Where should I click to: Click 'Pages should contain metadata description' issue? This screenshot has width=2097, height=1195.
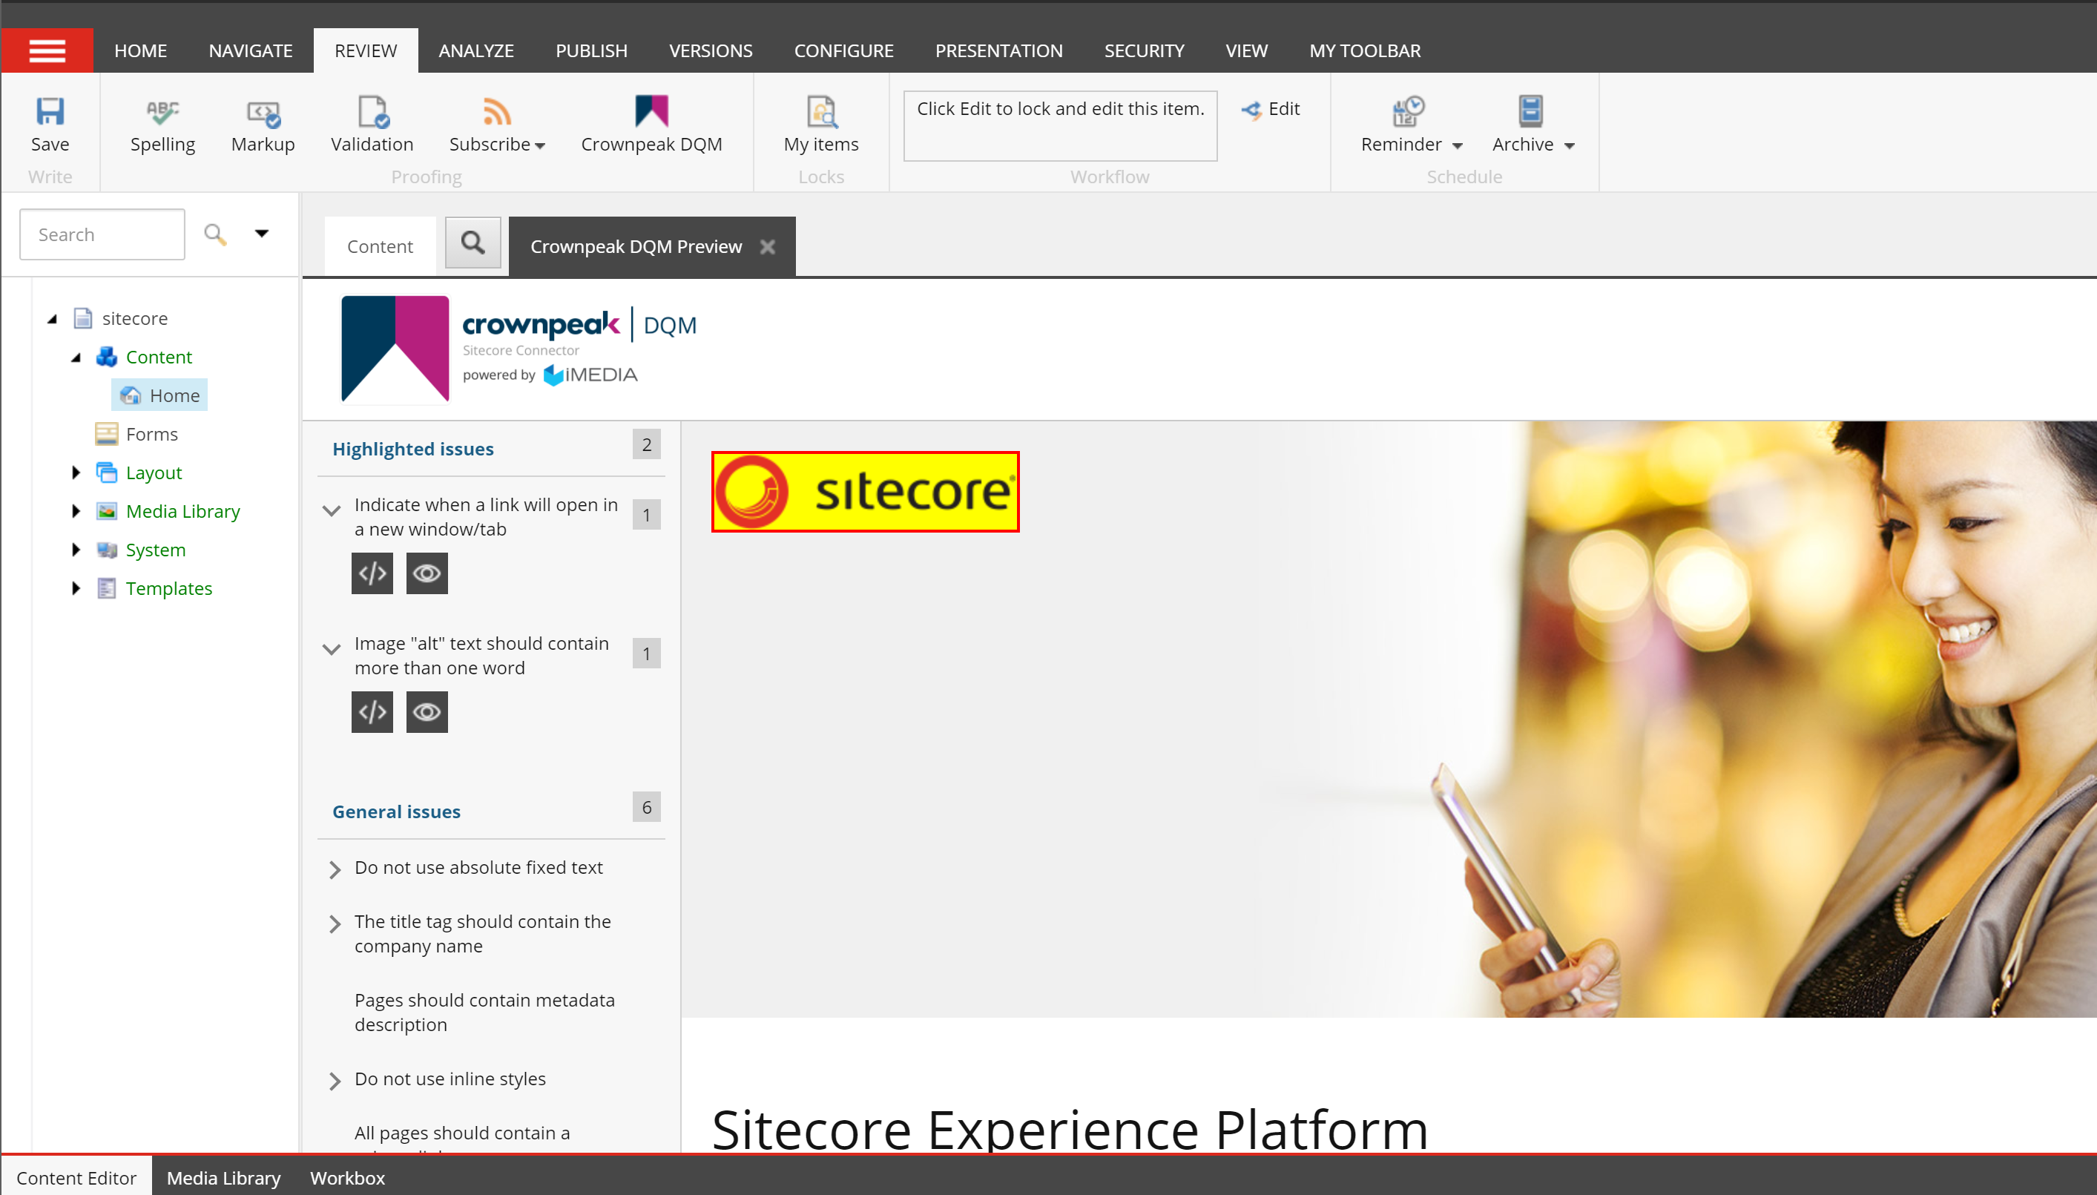pyautogui.click(x=484, y=1012)
